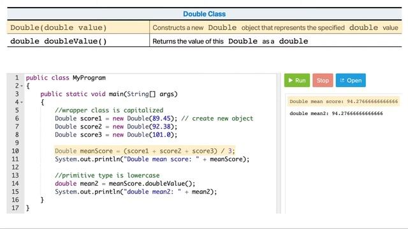Viewport: 408px width, 229px height.
Task: Place cursor on 'public class MyProgram' line
Action: point(66,78)
